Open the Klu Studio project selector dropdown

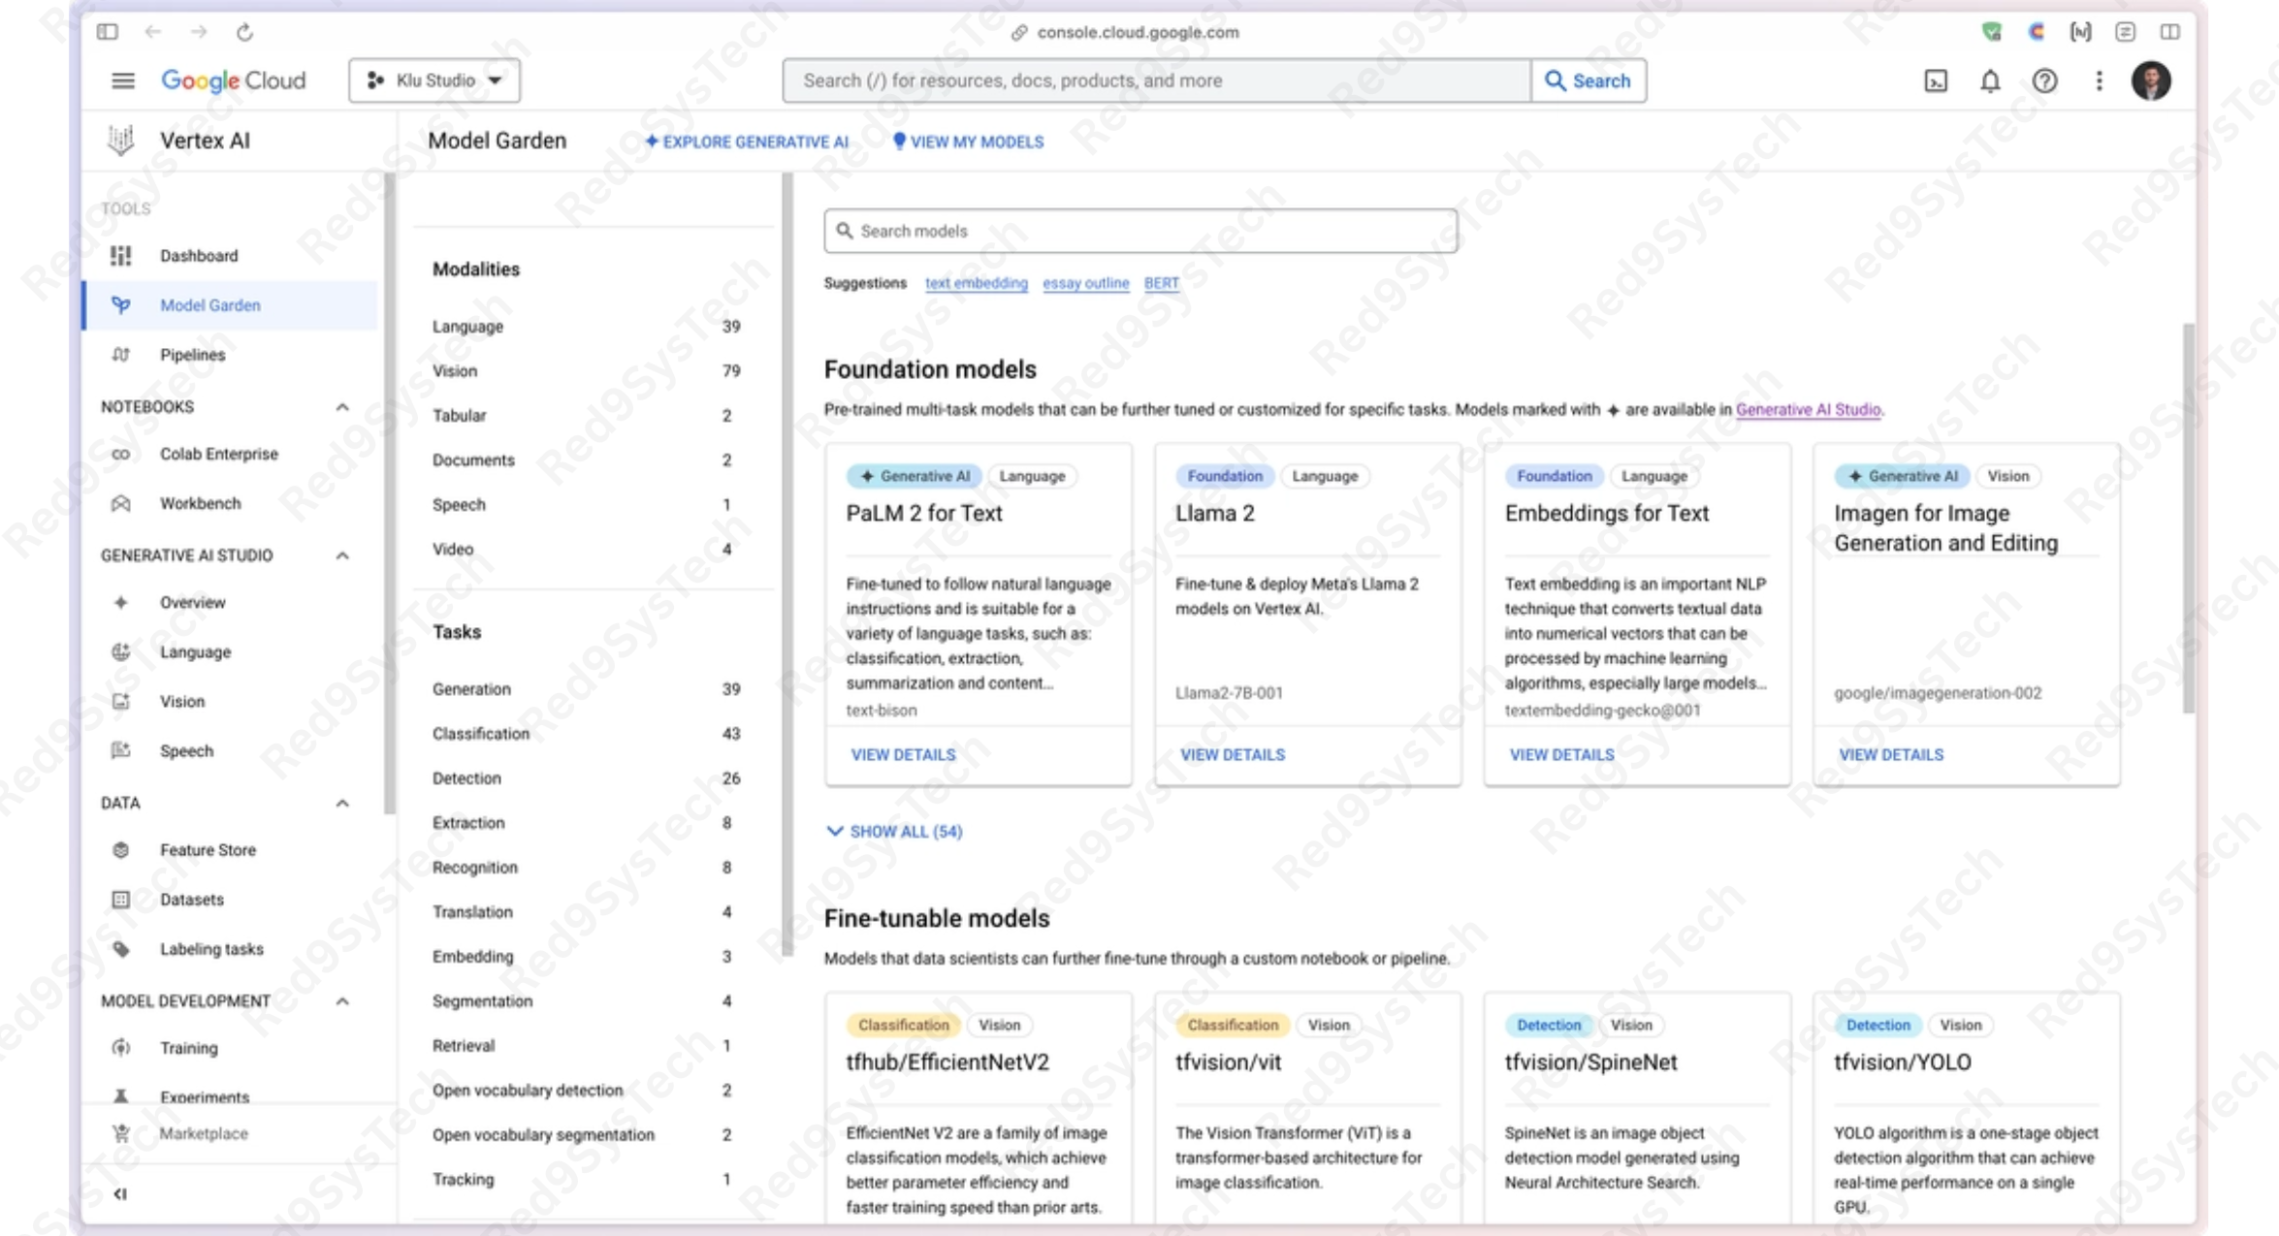tap(434, 80)
